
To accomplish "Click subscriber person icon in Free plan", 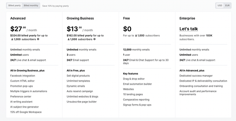I will (x=136, y=36).
